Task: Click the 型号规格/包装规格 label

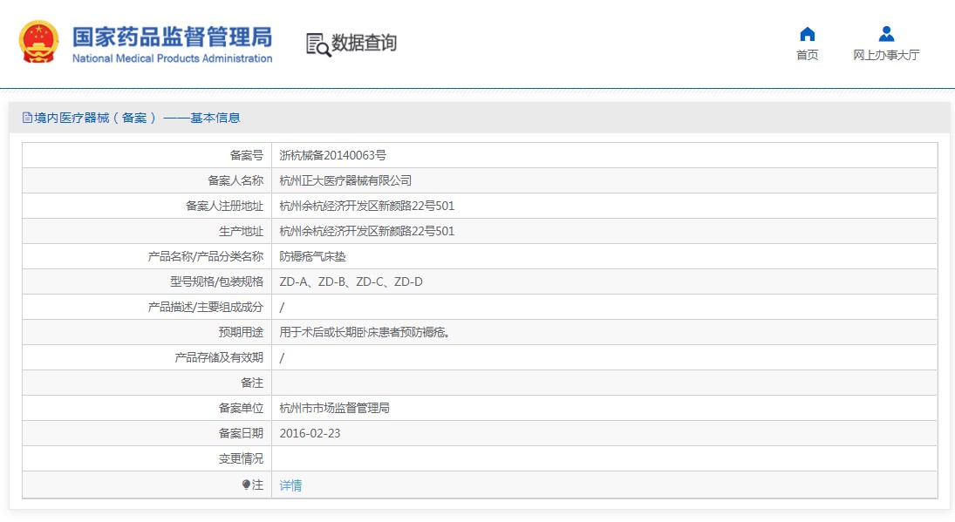Action: click(217, 281)
